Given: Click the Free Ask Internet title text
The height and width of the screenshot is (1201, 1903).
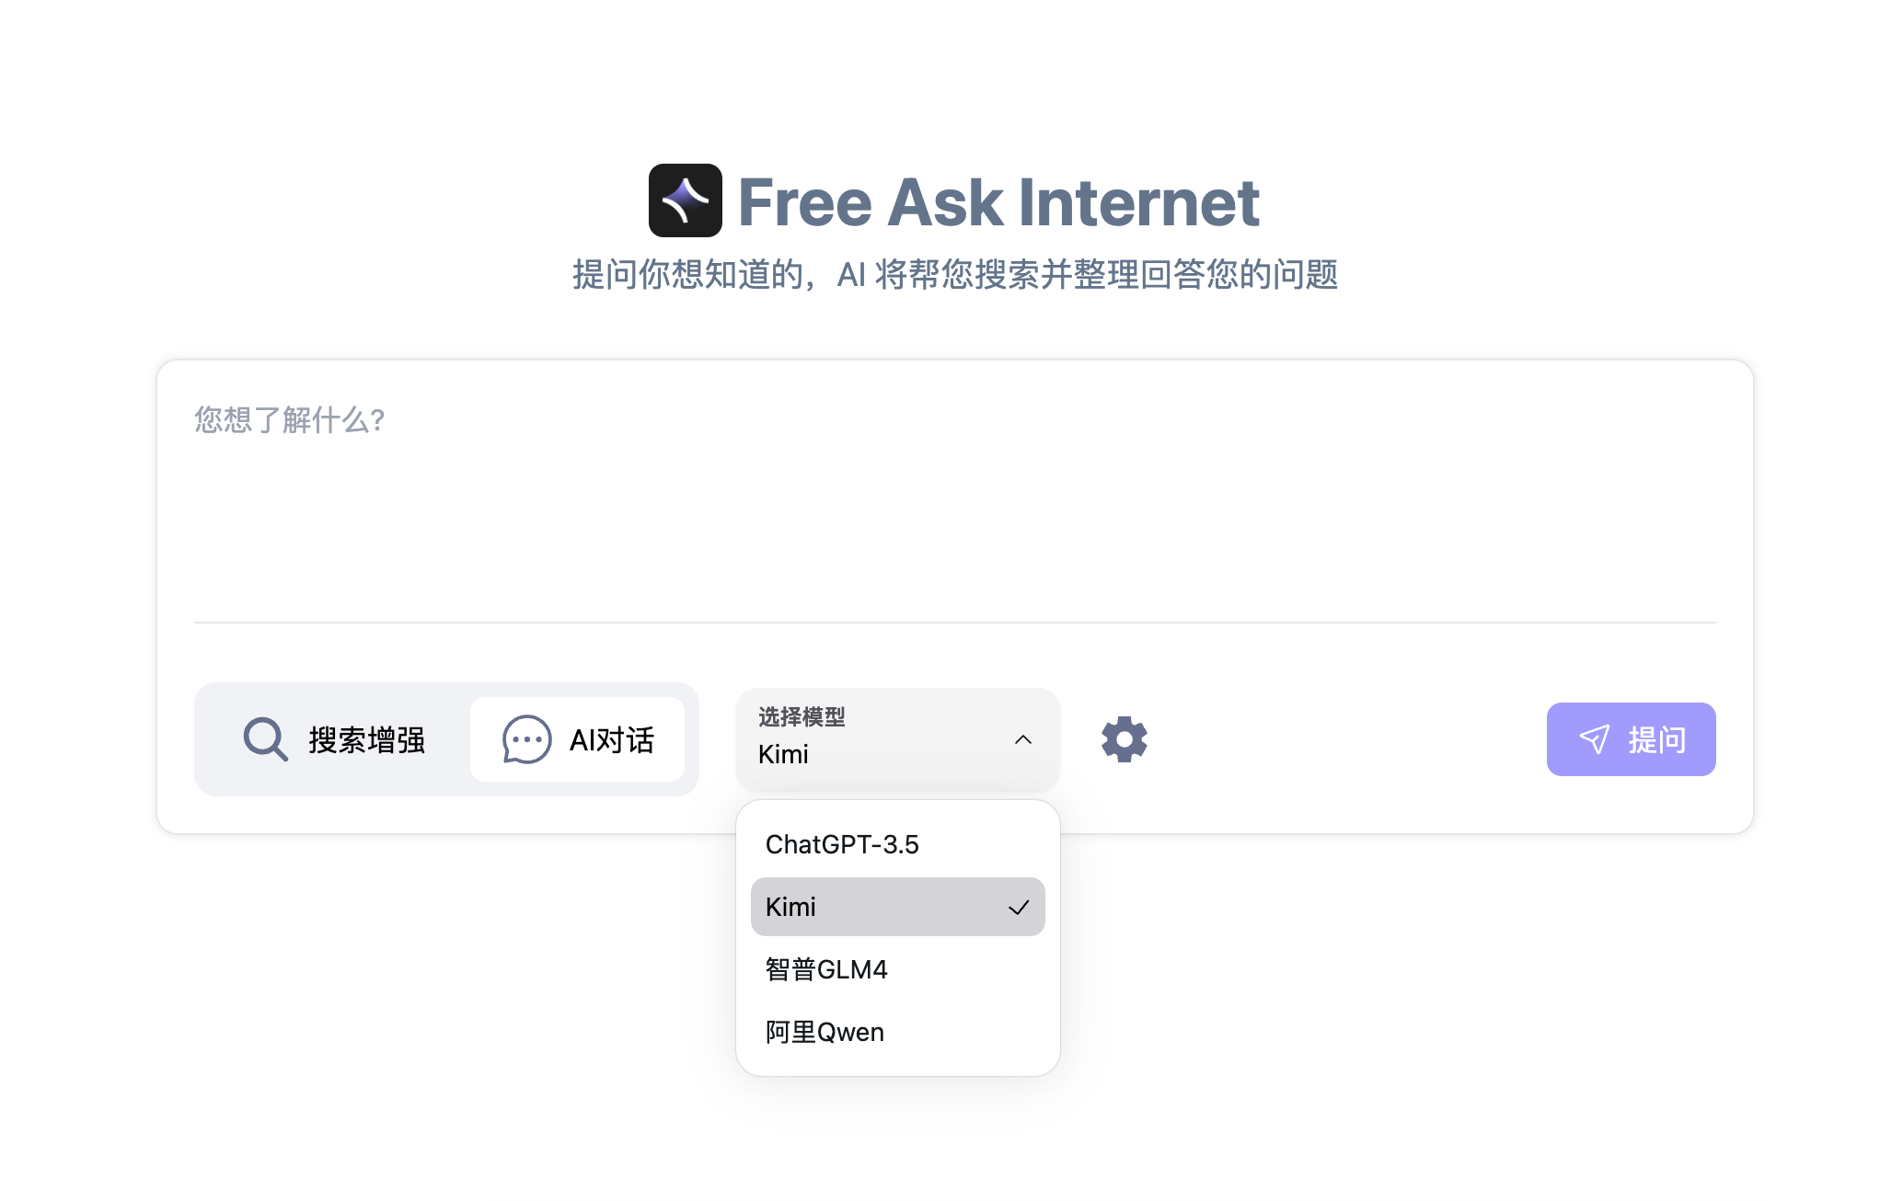Looking at the screenshot, I should (x=998, y=202).
